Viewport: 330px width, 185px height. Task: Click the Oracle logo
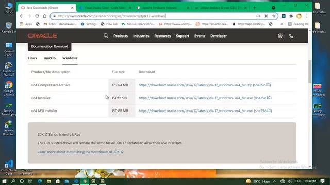(42, 36)
